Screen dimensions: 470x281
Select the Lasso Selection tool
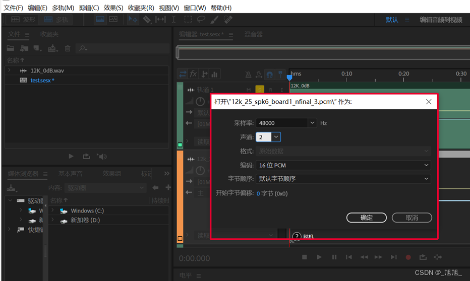[x=201, y=20]
